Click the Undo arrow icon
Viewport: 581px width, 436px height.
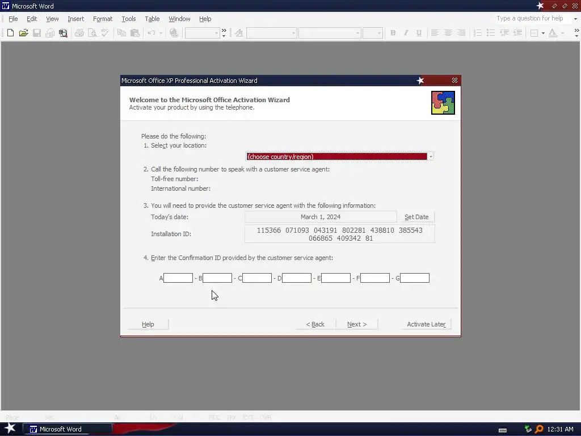point(151,33)
